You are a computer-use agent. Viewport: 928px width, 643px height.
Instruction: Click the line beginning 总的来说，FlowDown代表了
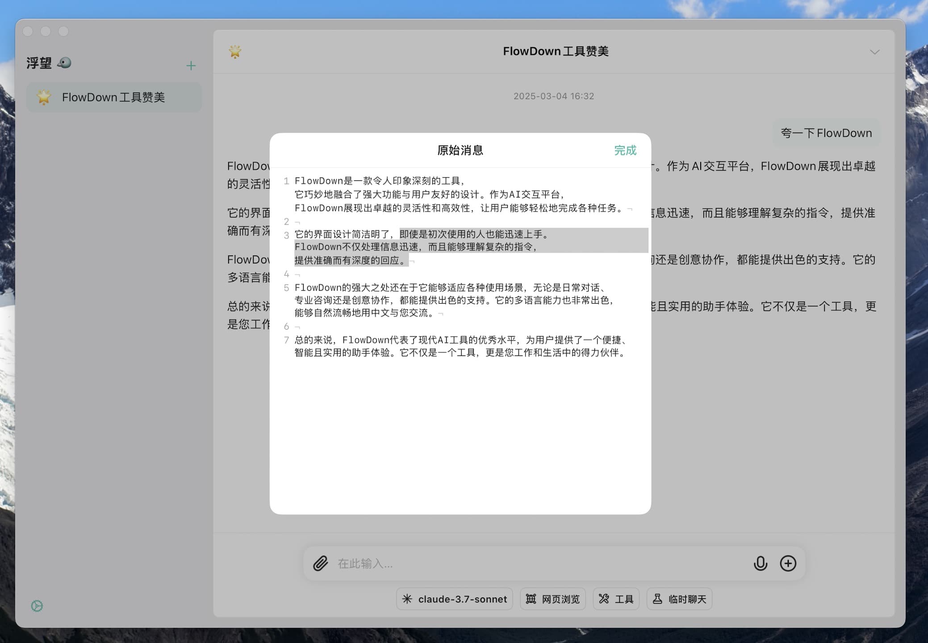coord(460,340)
